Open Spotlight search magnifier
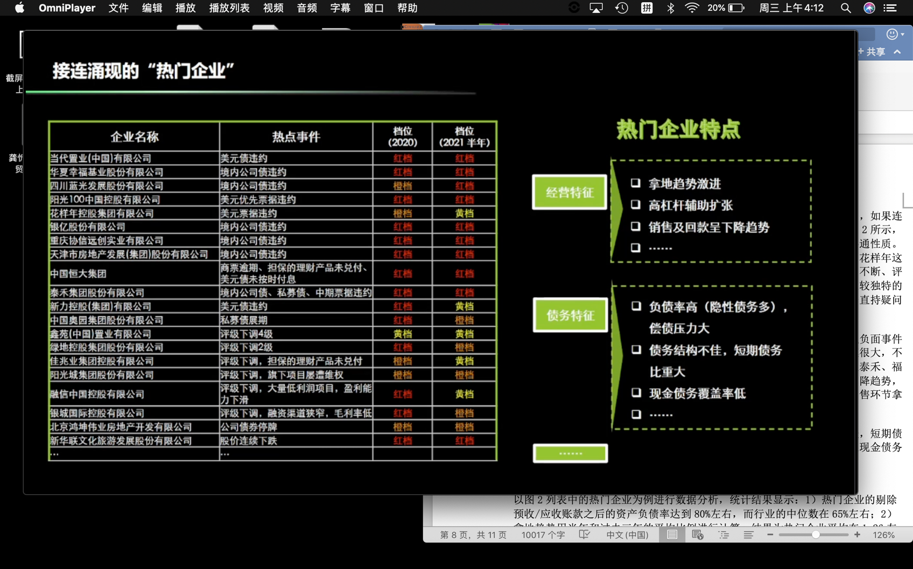Viewport: 913px width, 569px height. click(x=846, y=8)
